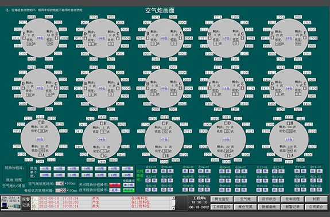Go to the 控制流程 page

coord(292,199)
